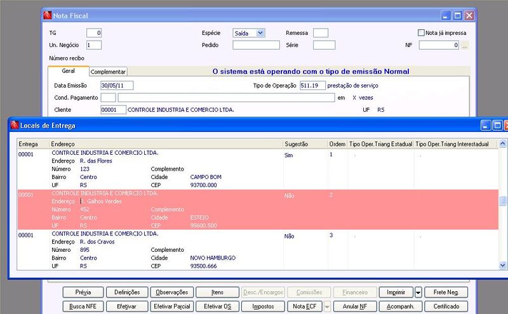Click the delivery list scrollbar thumb
This screenshot has height=314, width=508.
[502, 201]
